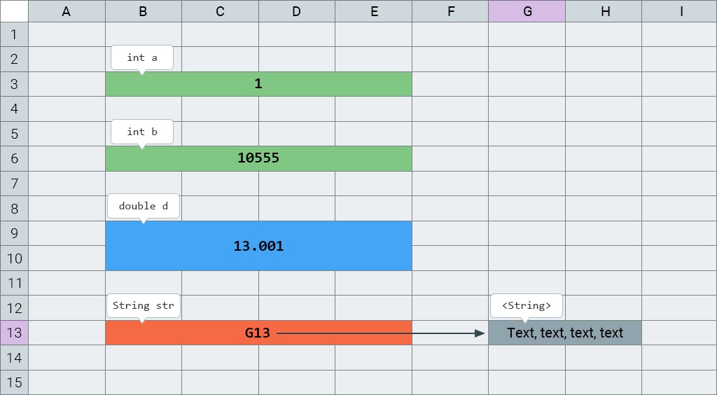The height and width of the screenshot is (395, 717).
Task: Select highlighted row 13 header
Action: pos(14,333)
